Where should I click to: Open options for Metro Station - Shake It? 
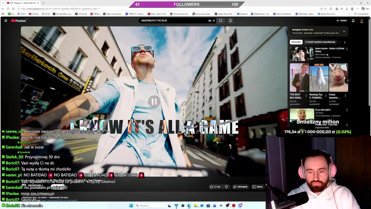pos(347,49)
